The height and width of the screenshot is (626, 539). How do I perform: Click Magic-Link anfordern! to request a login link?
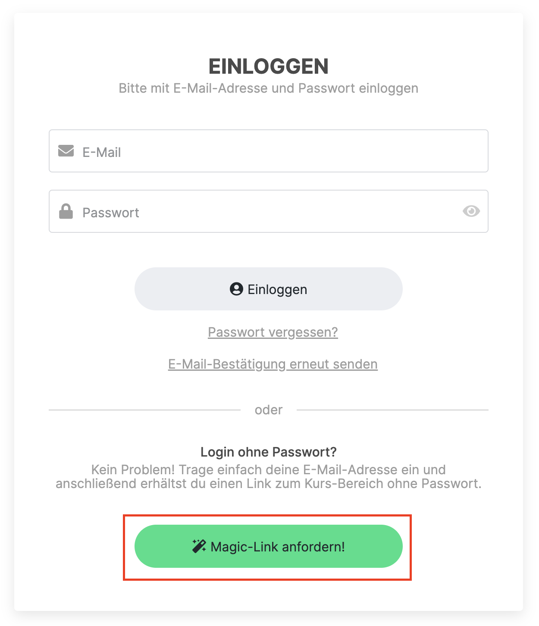269,546
